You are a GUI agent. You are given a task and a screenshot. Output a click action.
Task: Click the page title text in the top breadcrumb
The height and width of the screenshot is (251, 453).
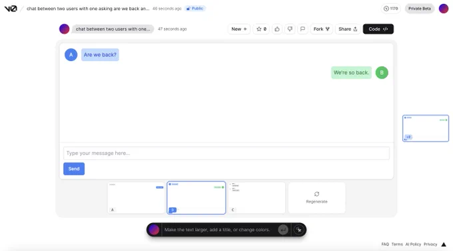tap(88, 9)
